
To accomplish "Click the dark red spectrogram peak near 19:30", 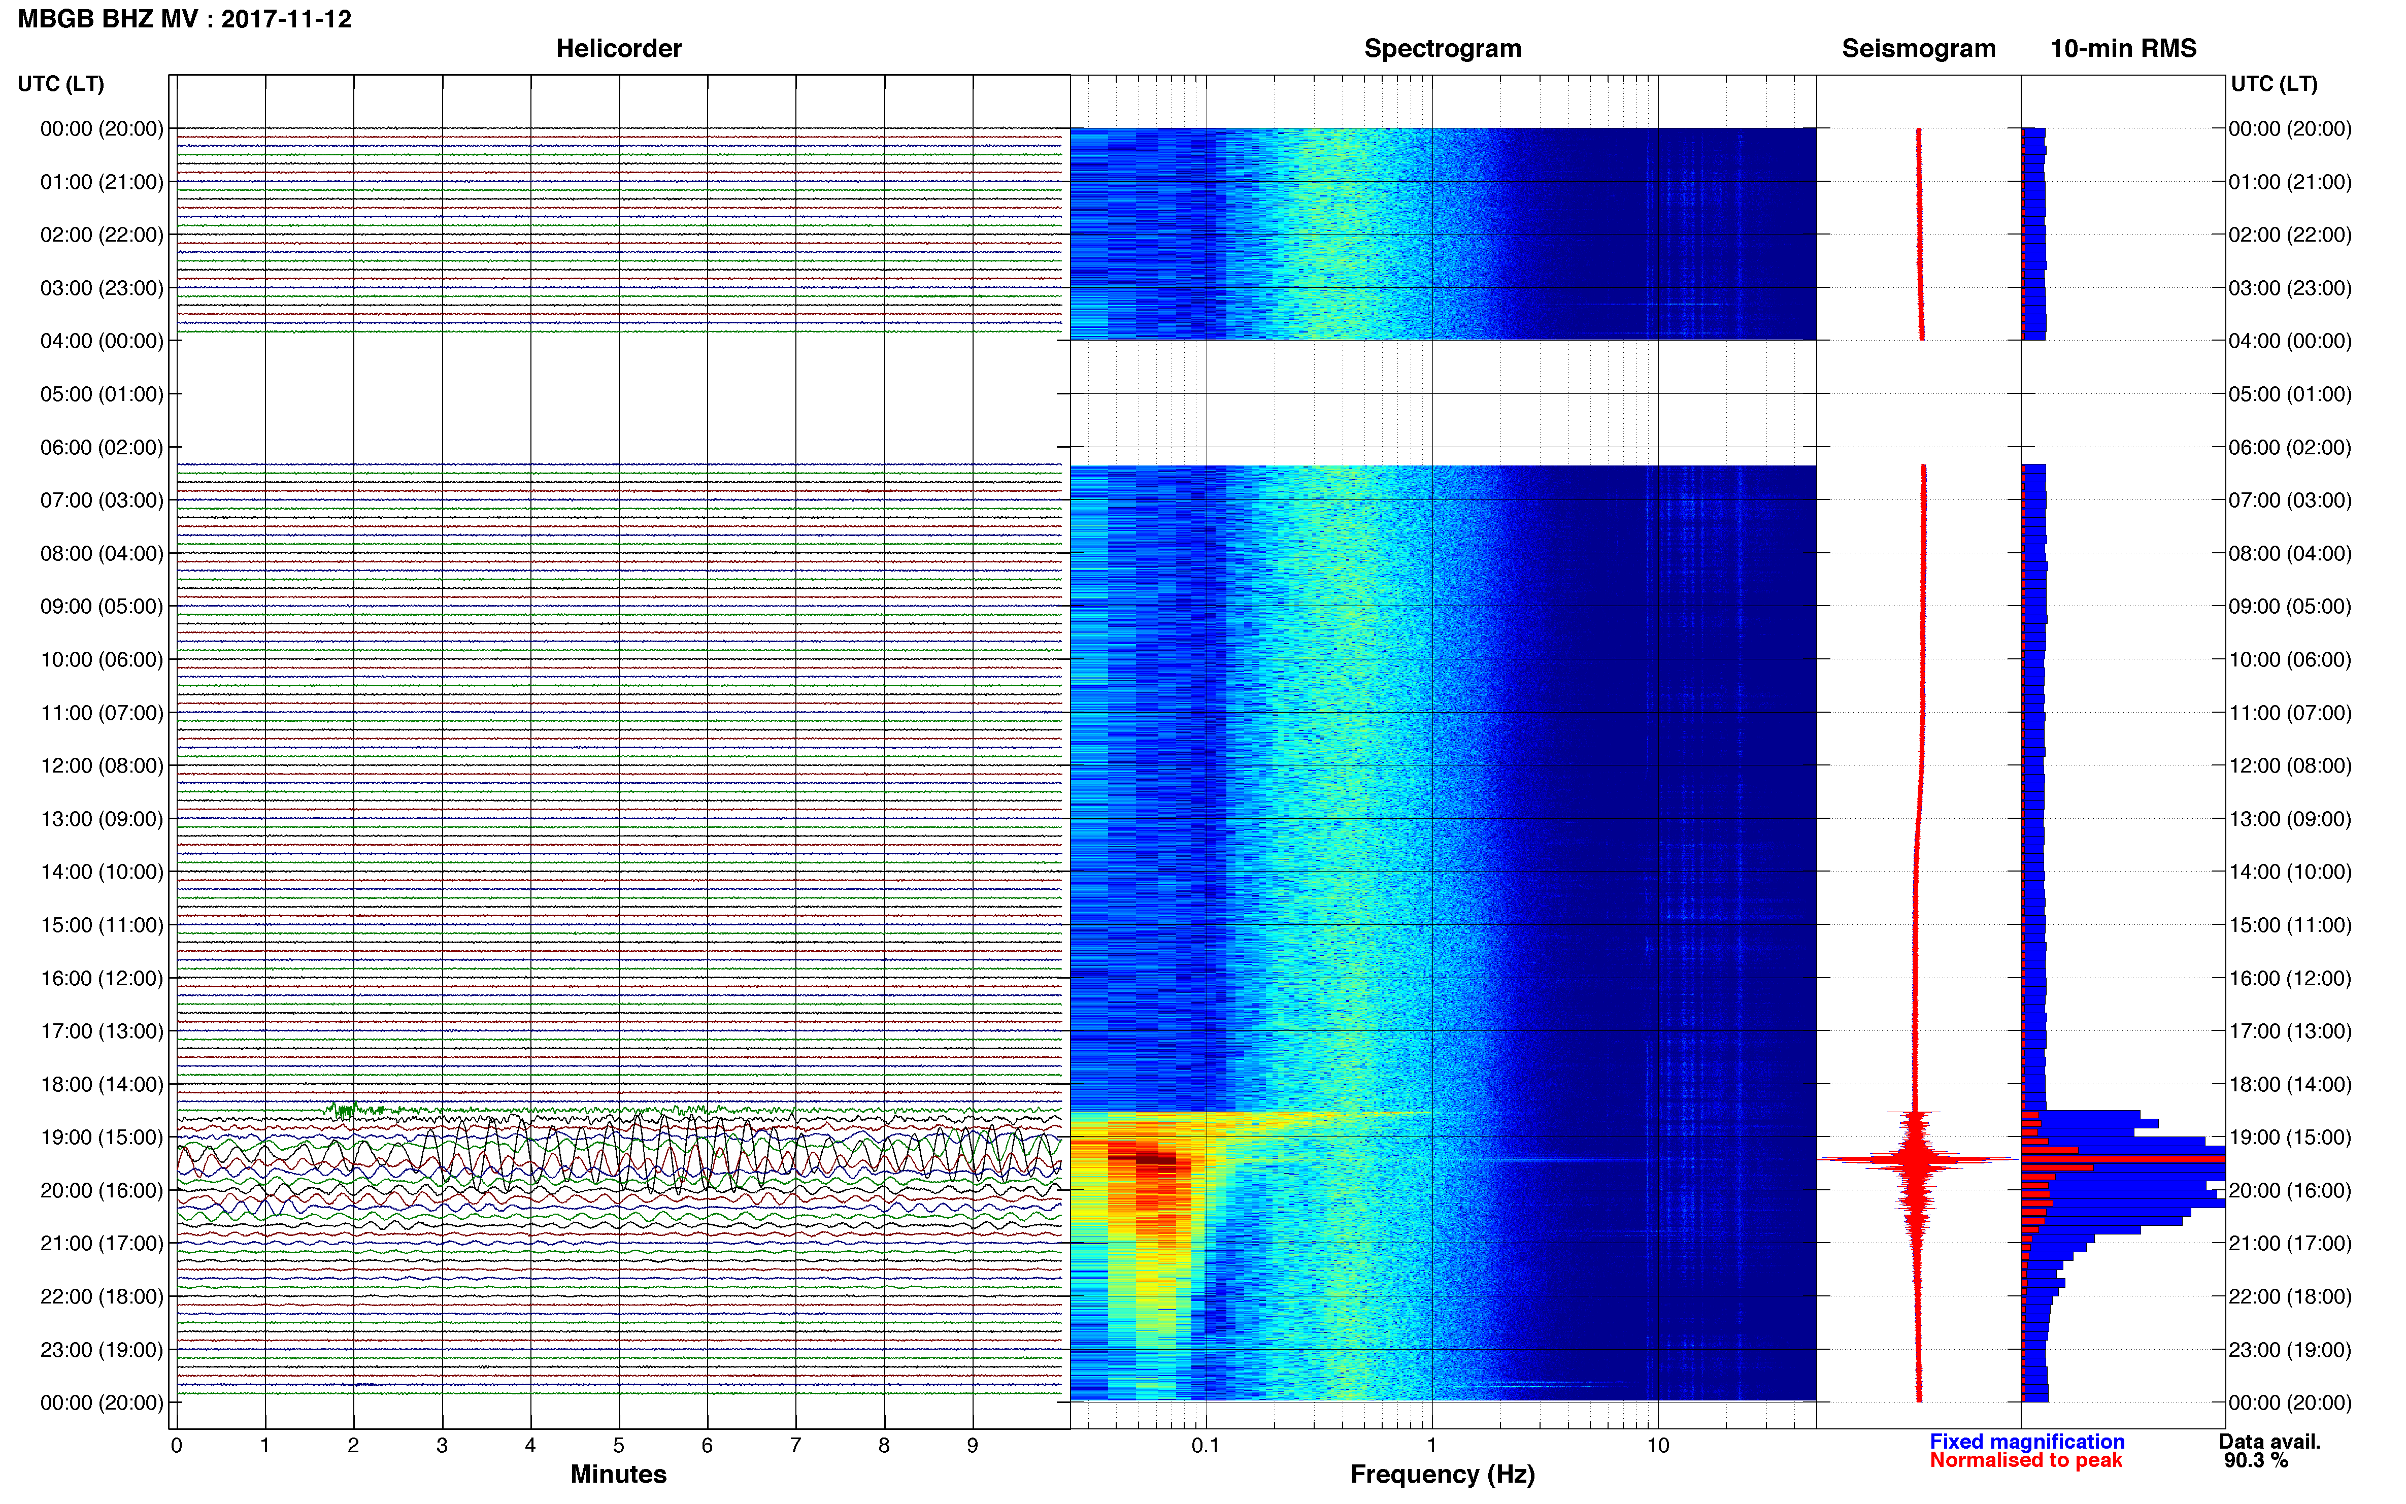I will [x=1156, y=1159].
